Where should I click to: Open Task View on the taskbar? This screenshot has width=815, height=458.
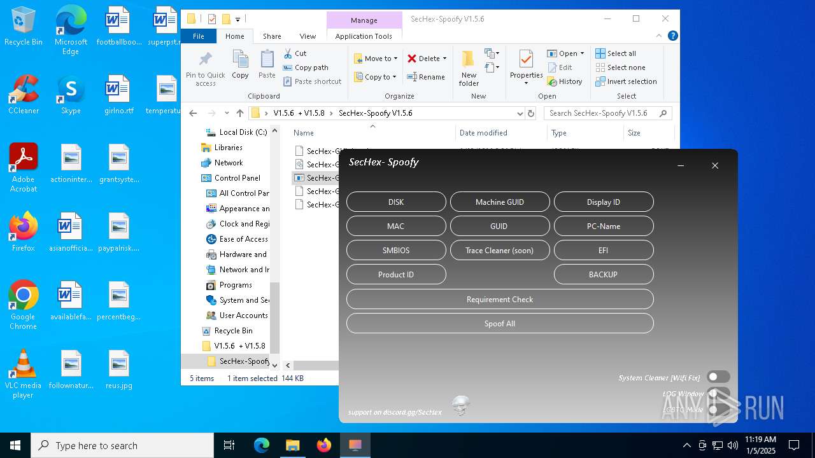(x=229, y=445)
